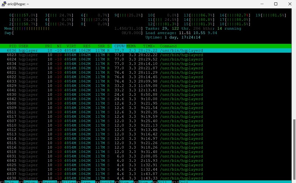
Task: Select process row with PID 6824
Action: pyautogui.click(x=146, y=59)
